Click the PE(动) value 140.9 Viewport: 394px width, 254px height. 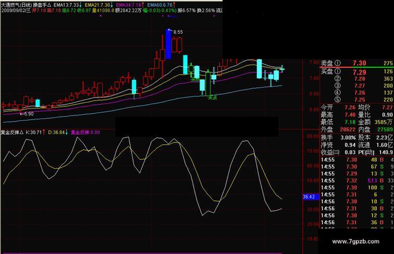386,152
